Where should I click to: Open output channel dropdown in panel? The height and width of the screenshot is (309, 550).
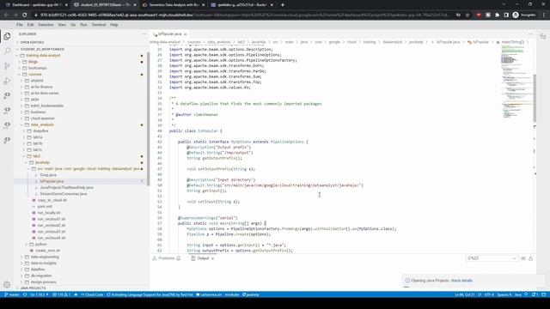pos(492,258)
